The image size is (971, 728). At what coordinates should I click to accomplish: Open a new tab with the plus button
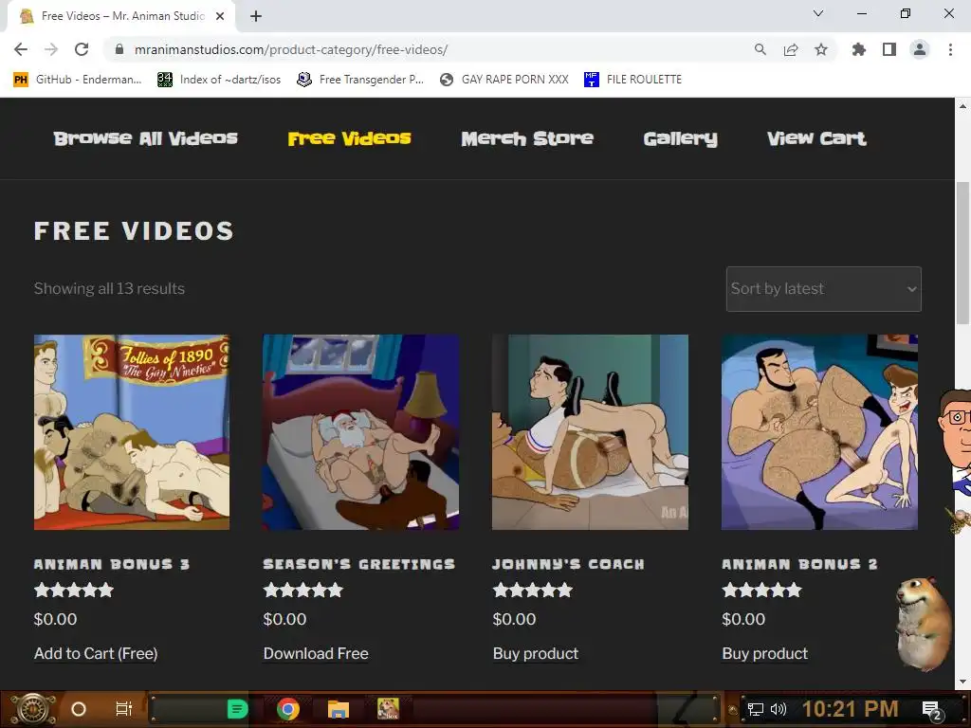point(256,16)
